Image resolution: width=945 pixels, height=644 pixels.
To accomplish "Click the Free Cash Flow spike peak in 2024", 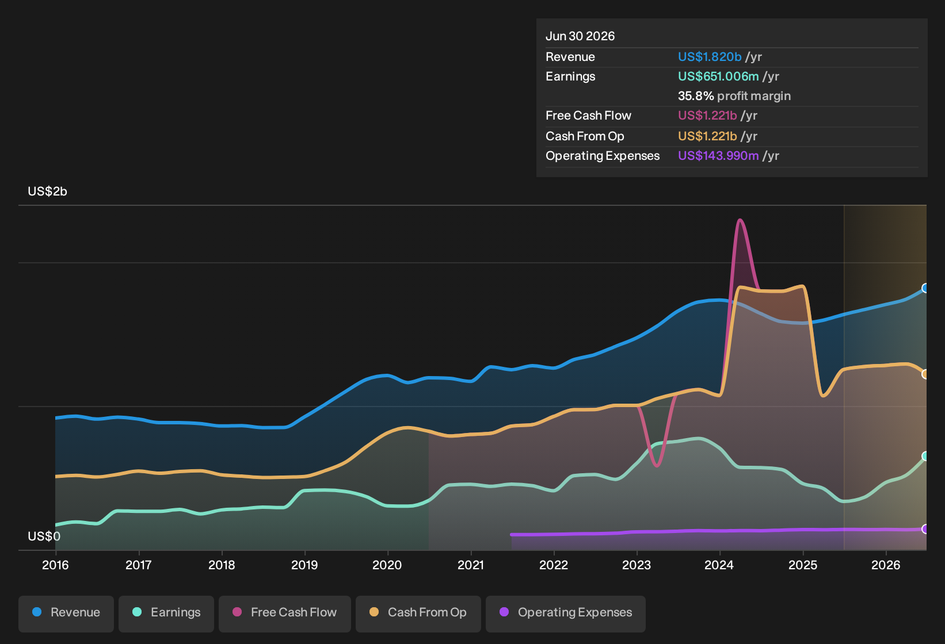I will tap(740, 220).
